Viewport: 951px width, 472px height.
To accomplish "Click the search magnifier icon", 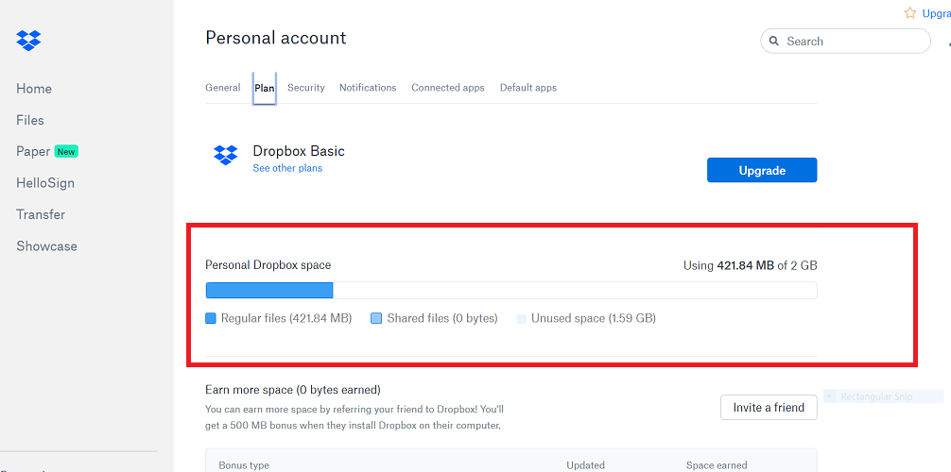I will pyautogui.click(x=773, y=42).
